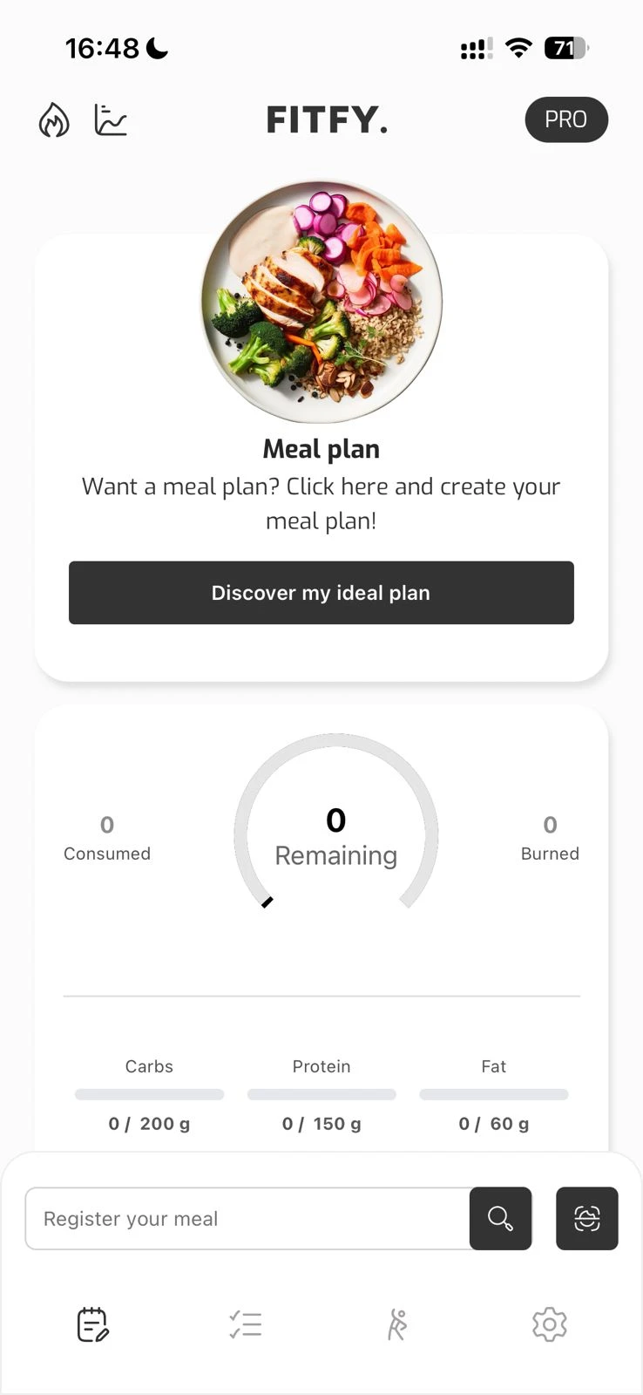Open the progress chart icon

pos(111,120)
